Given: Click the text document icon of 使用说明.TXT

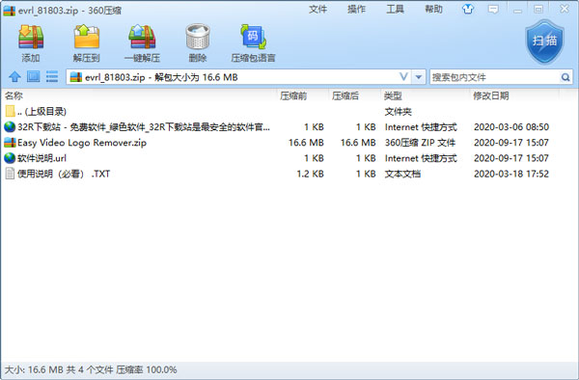Looking at the screenshot, I should click(x=10, y=174).
